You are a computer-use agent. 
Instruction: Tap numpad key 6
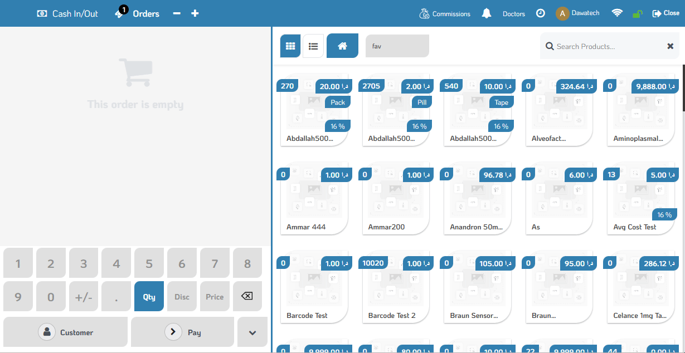182,263
